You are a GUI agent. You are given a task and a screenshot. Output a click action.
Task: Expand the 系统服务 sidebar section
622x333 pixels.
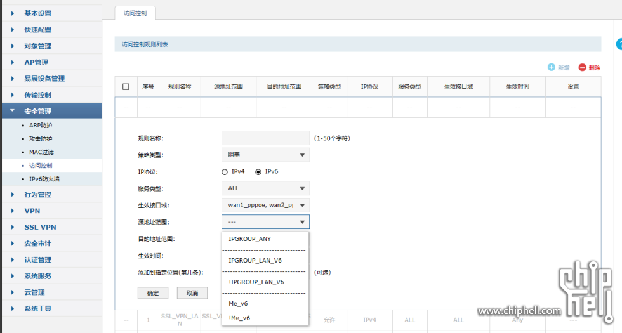(51, 276)
